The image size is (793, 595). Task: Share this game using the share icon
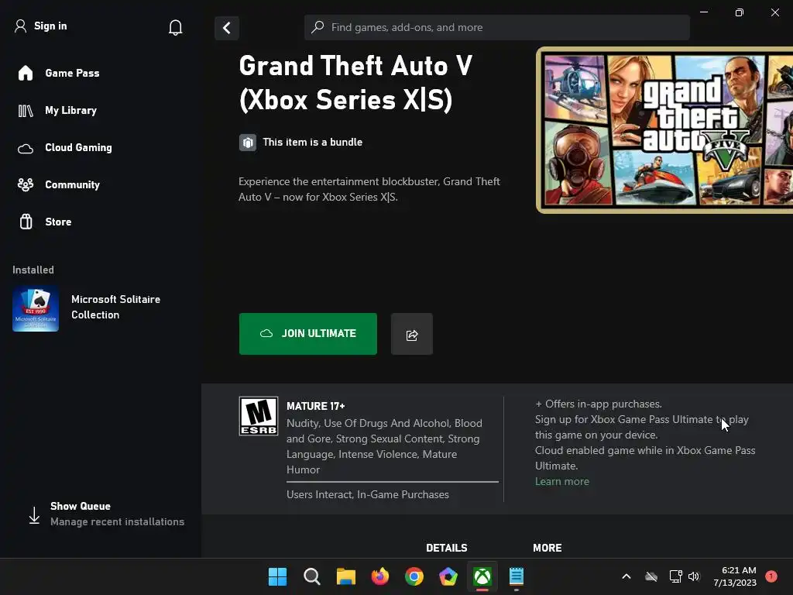412,334
